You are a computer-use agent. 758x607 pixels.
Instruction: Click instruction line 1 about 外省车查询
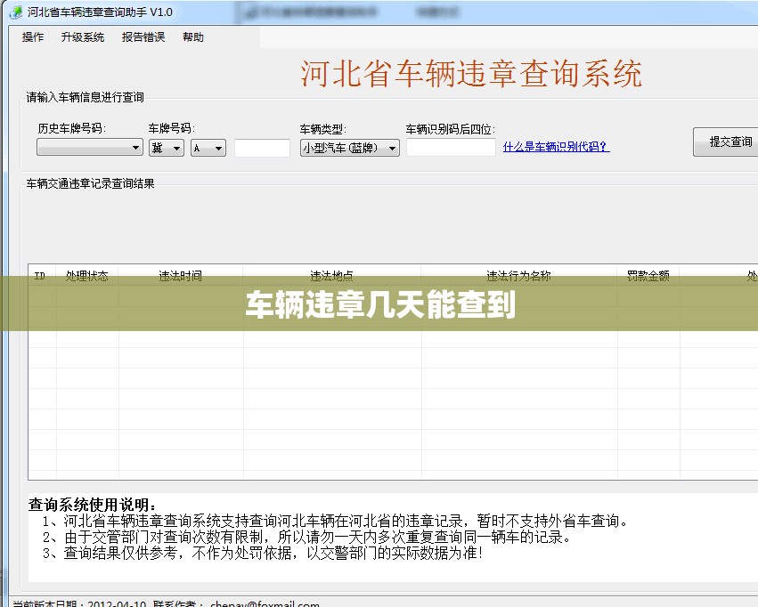coord(336,521)
